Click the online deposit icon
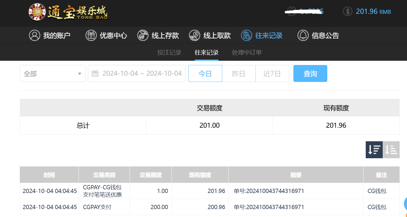Screen dimensions: 407x217 [143, 36]
